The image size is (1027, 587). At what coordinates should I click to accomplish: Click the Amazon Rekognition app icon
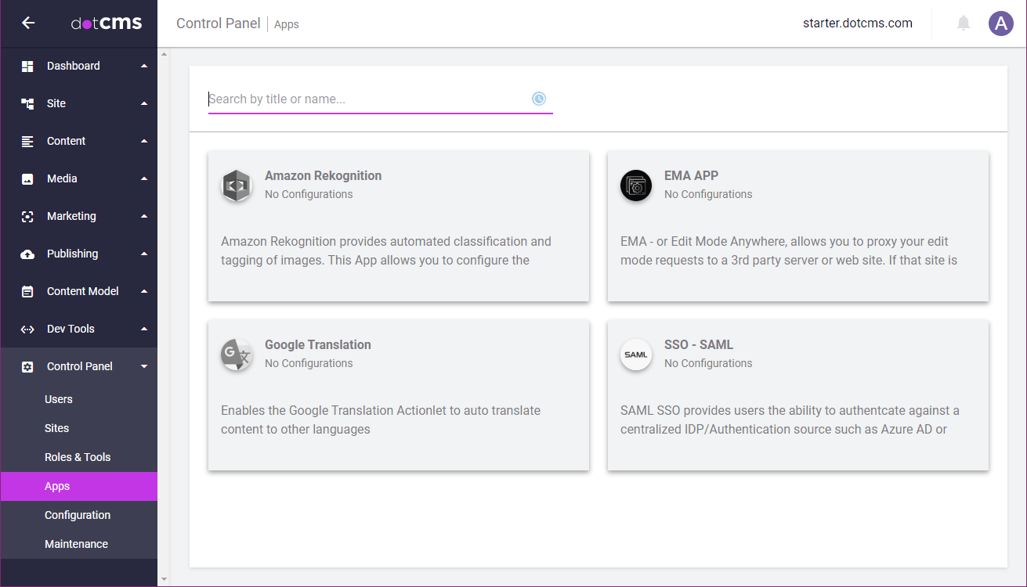(x=237, y=185)
